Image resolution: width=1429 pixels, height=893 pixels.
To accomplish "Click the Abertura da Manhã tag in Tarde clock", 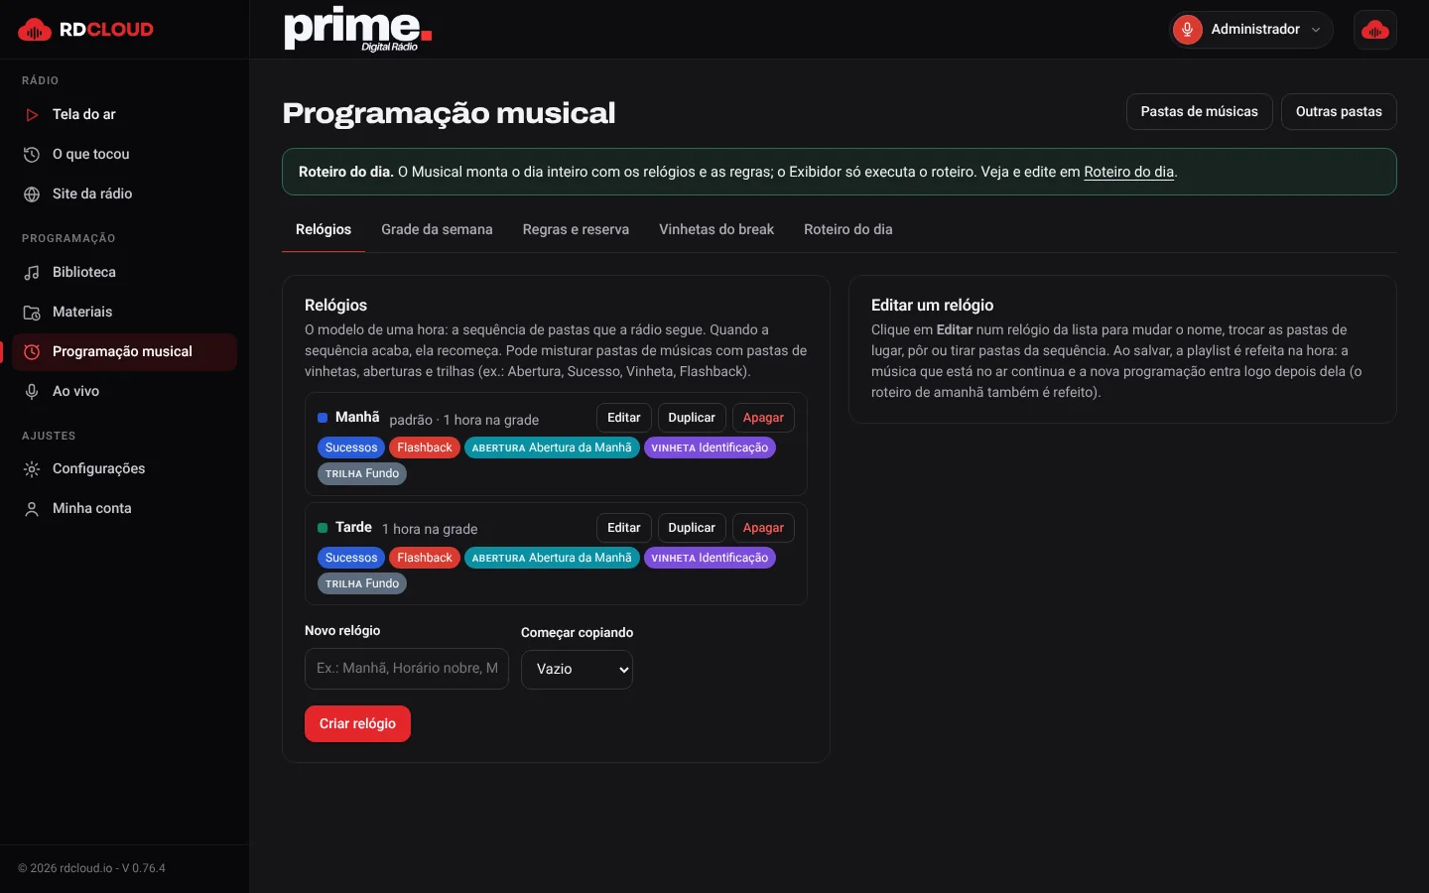I will (552, 558).
